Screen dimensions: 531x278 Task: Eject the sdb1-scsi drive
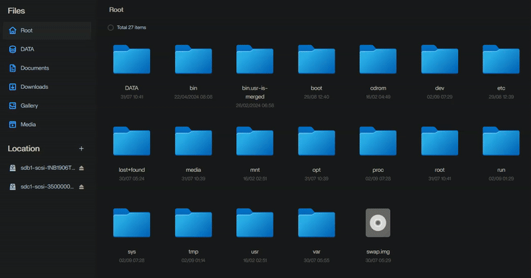82,169
